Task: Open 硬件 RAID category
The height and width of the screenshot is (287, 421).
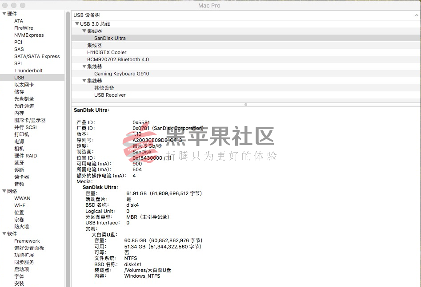Action: click(x=25, y=156)
